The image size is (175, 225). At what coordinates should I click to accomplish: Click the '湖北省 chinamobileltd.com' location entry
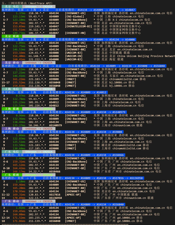[x=121, y=145]
